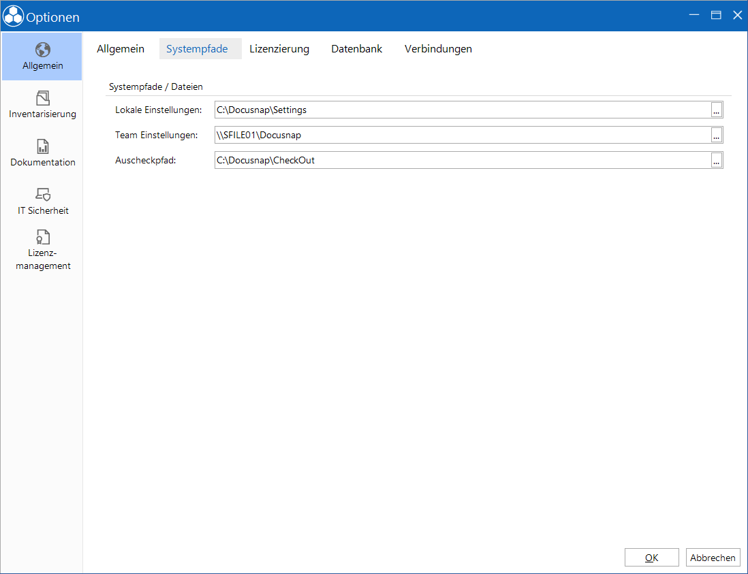Open the Lizenzmanagement sidebar section
The image size is (748, 574).
[x=42, y=250]
